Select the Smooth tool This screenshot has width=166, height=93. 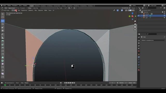click(3, 64)
